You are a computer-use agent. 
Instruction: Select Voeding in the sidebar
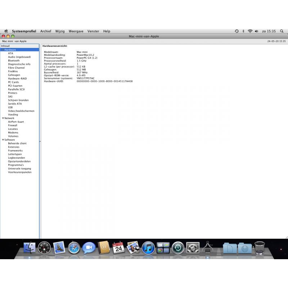13,114
